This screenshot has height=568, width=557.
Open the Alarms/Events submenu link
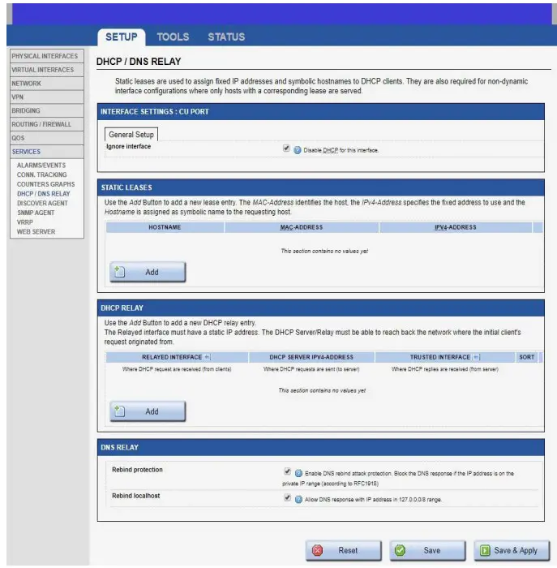(x=41, y=166)
